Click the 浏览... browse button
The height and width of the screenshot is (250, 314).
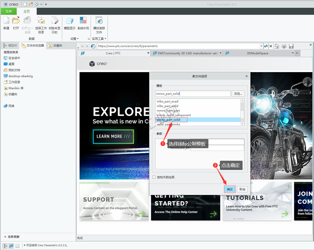coord(238,94)
